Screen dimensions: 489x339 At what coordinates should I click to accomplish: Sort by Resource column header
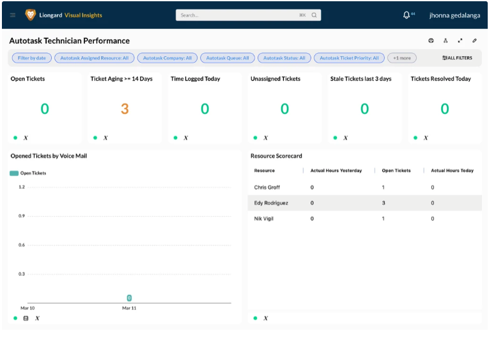coord(264,170)
